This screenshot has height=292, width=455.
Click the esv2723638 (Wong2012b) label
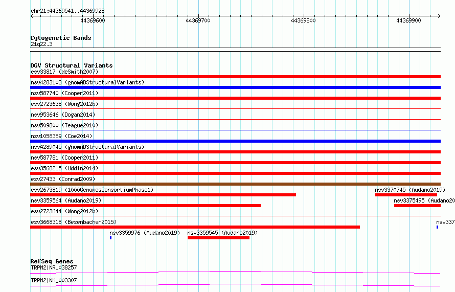click(64, 104)
